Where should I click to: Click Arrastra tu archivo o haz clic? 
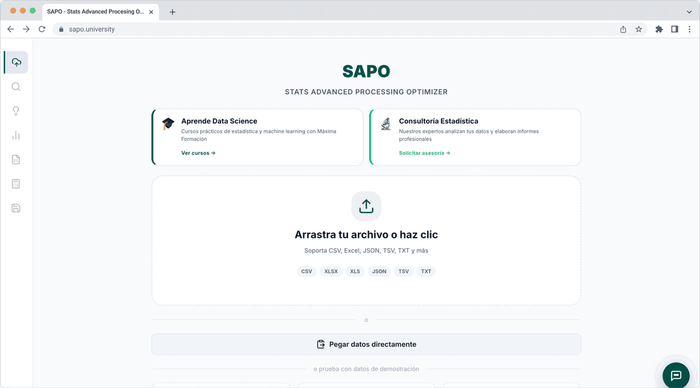[366, 234]
